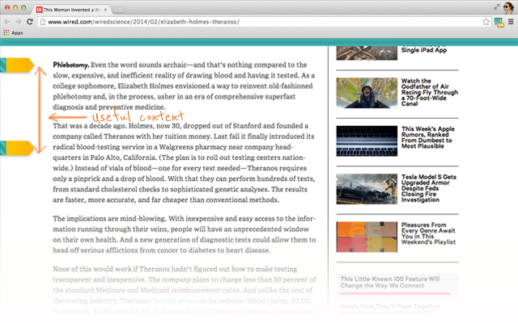
Task: Click the laptop keyboard thumbnail
Action: 367,141
